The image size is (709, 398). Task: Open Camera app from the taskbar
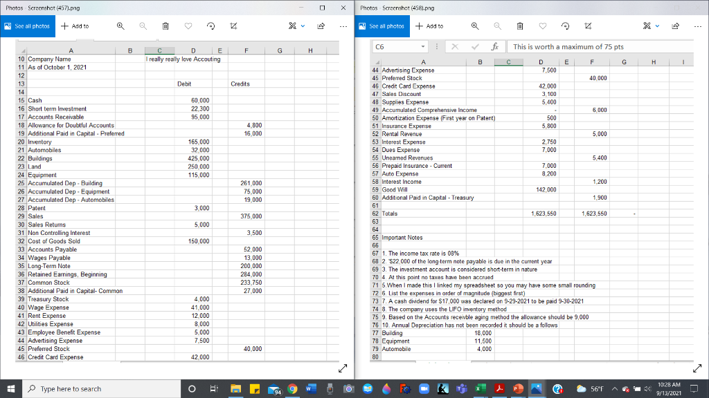coord(349,388)
